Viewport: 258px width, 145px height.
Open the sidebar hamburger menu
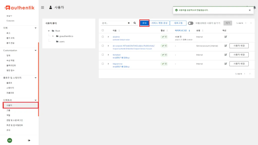(x=42, y=7)
